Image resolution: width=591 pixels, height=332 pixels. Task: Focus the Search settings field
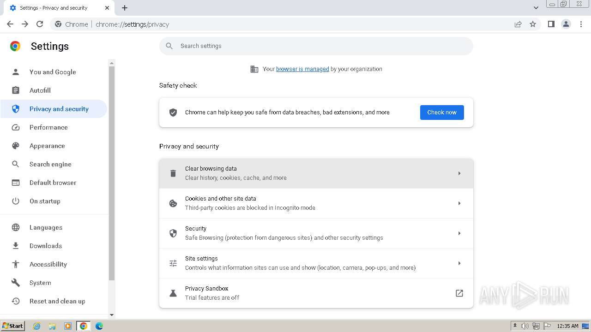coord(316,46)
